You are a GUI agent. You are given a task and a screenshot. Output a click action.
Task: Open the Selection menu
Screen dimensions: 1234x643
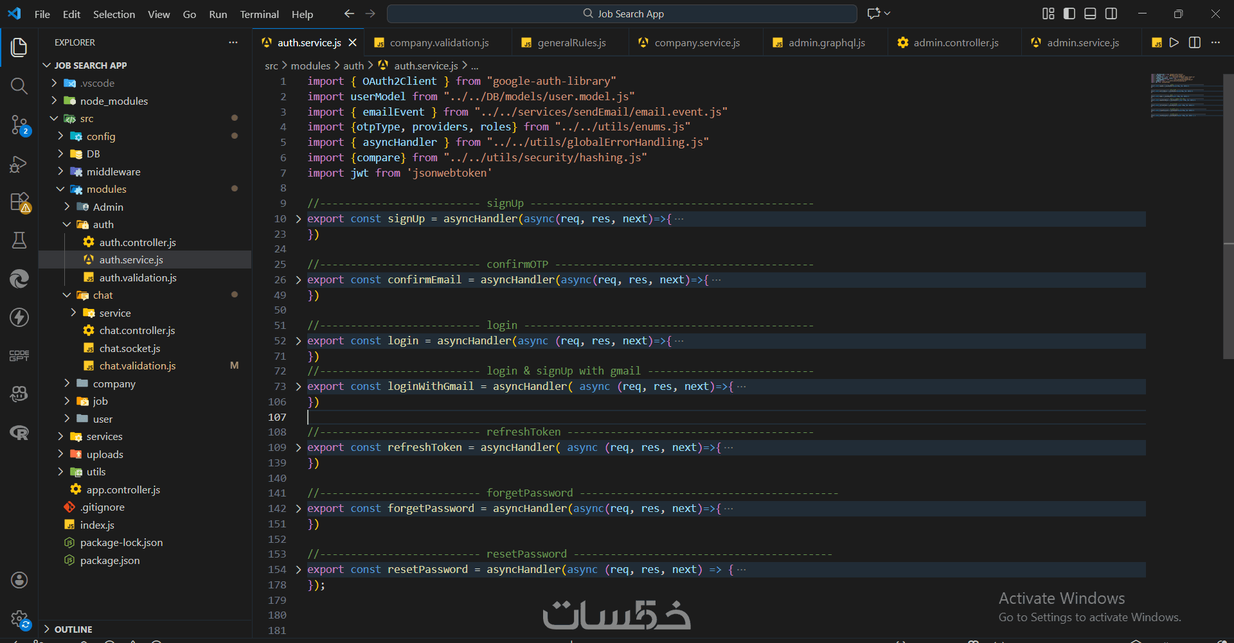coord(114,14)
